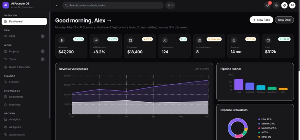Click the Qualified bar in Pipeline Funnel

coord(250,86)
